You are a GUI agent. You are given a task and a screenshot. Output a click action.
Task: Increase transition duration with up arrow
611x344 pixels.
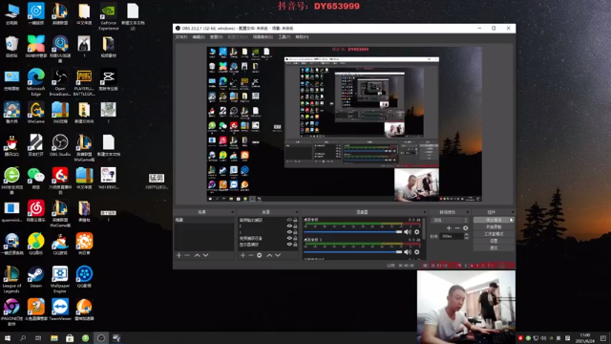[467, 235]
